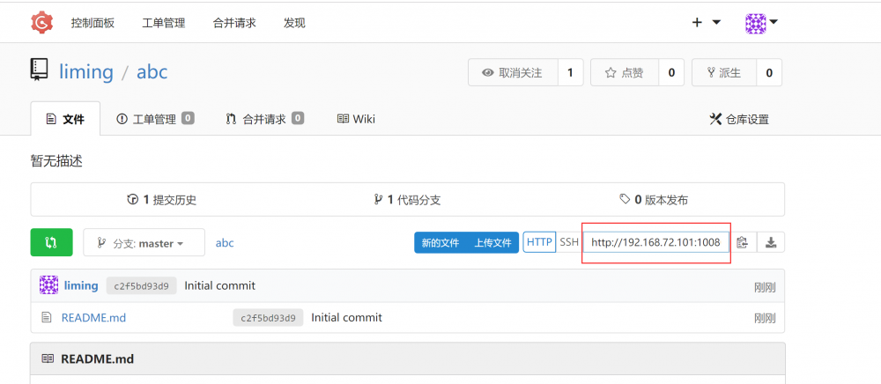Open 发现 in the top navigation
Screen dimensions: 881x384
coord(294,23)
